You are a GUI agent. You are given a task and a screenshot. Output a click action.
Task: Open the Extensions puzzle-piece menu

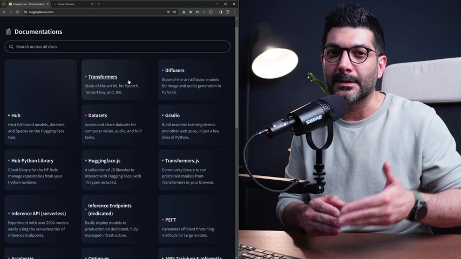pos(211,12)
